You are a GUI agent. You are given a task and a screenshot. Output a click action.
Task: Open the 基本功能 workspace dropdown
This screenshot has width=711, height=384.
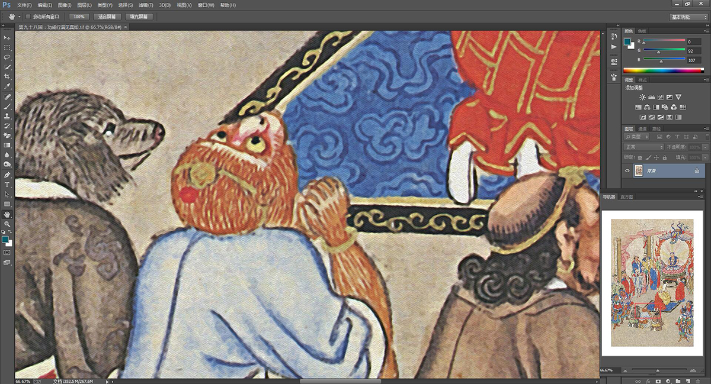click(x=689, y=17)
